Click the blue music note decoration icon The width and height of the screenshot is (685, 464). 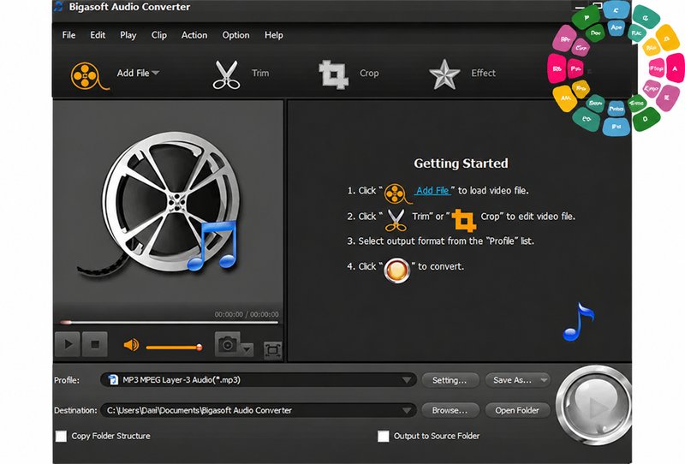[x=579, y=322]
